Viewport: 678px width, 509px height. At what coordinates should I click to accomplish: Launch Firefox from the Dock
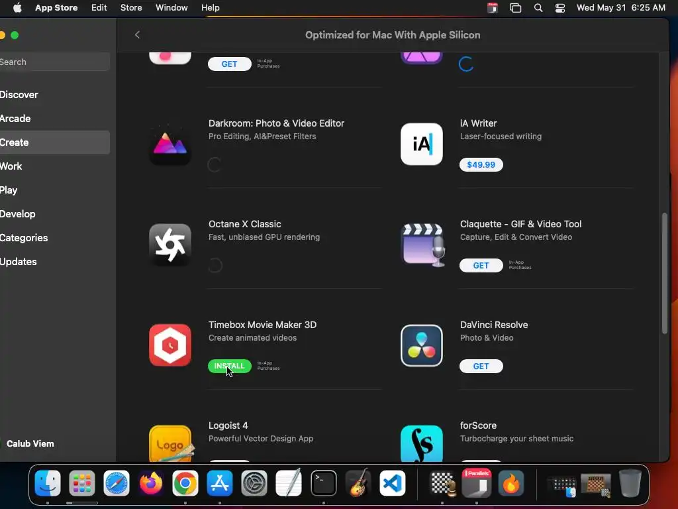click(151, 483)
